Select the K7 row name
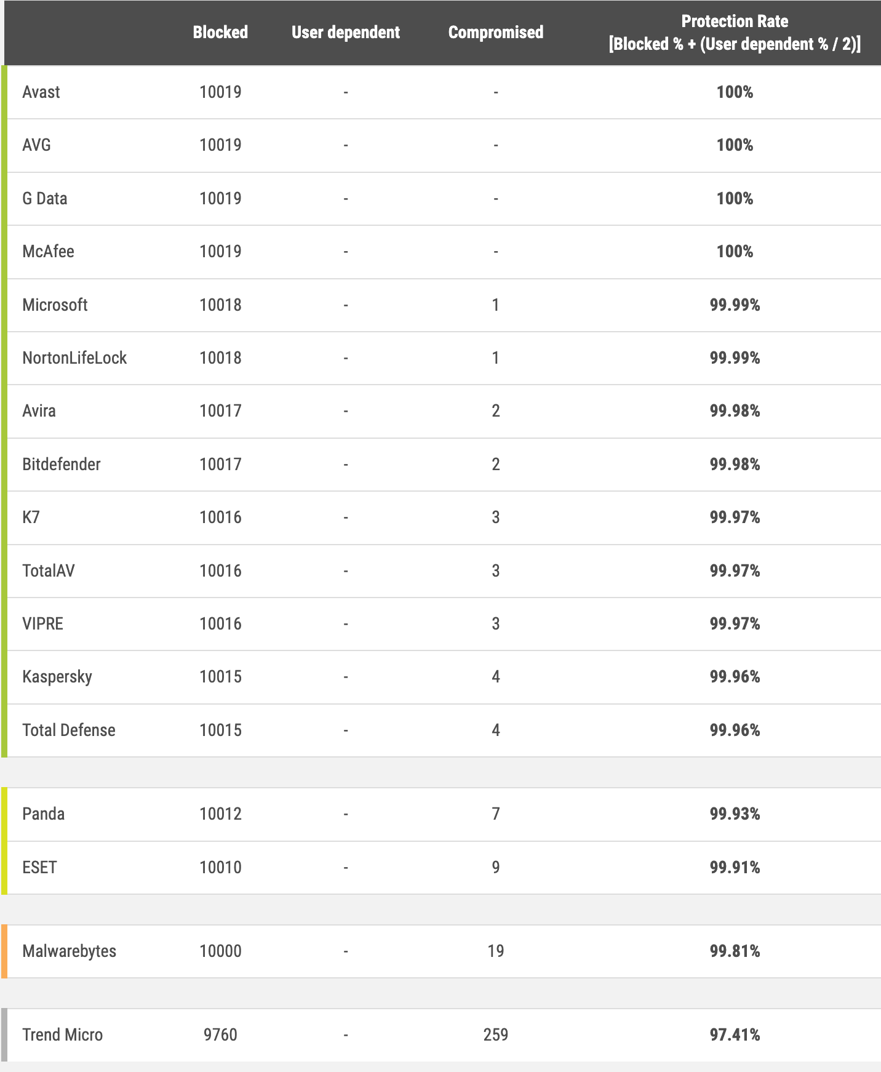 (x=31, y=518)
